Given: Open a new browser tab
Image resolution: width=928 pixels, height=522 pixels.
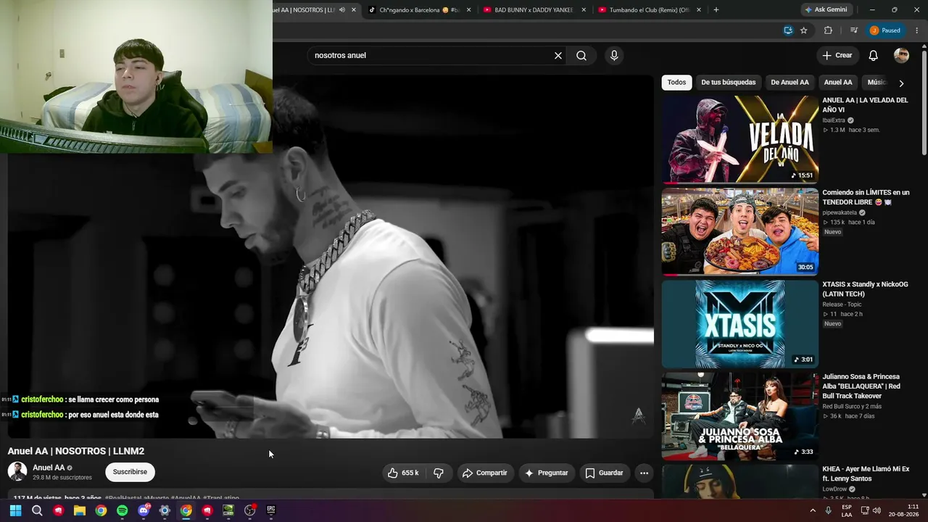Looking at the screenshot, I should (716, 10).
